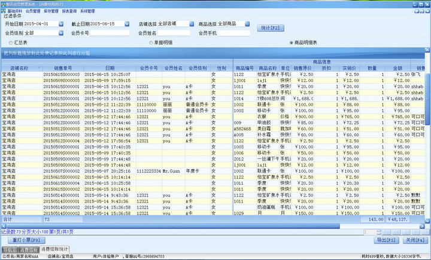Click the 统计[F2] button
The width and height of the screenshot is (431, 260).
(269, 28)
